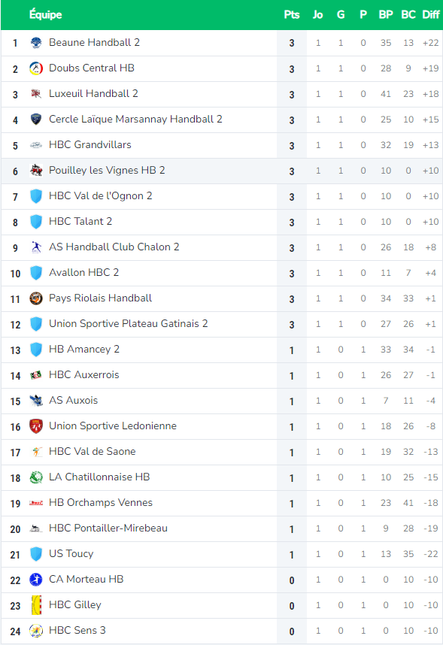Click the Doubs Central HB logo icon
The image size is (443, 645).
click(36, 68)
